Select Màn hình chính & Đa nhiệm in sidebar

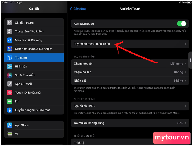pyautogui.click(x=34, y=49)
